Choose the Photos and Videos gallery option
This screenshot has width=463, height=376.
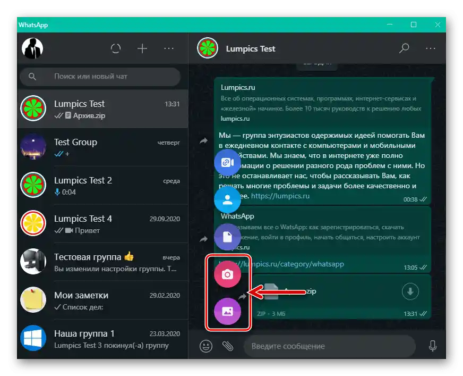pos(227,312)
